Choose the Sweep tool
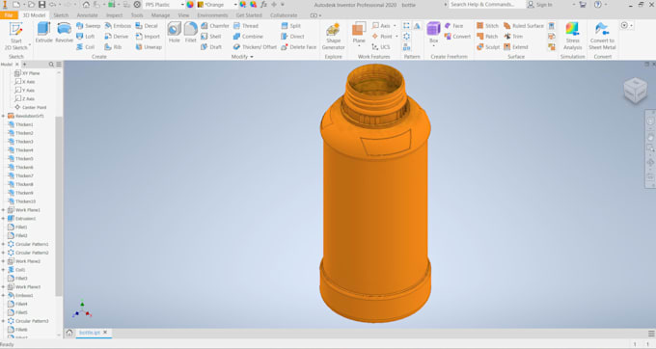 [89, 26]
